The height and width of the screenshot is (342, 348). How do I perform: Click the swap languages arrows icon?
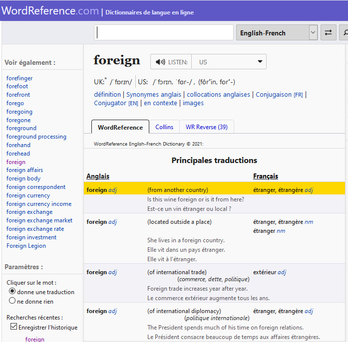tap(328, 33)
